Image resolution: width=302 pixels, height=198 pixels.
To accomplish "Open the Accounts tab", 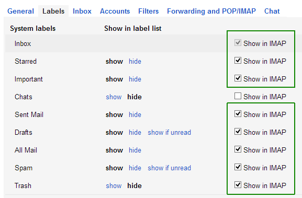I will click(x=115, y=11).
